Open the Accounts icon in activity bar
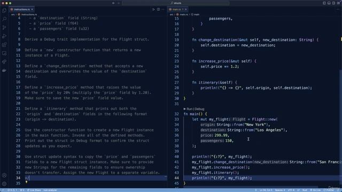This screenshot has width=342, height=192. [4, 175]
